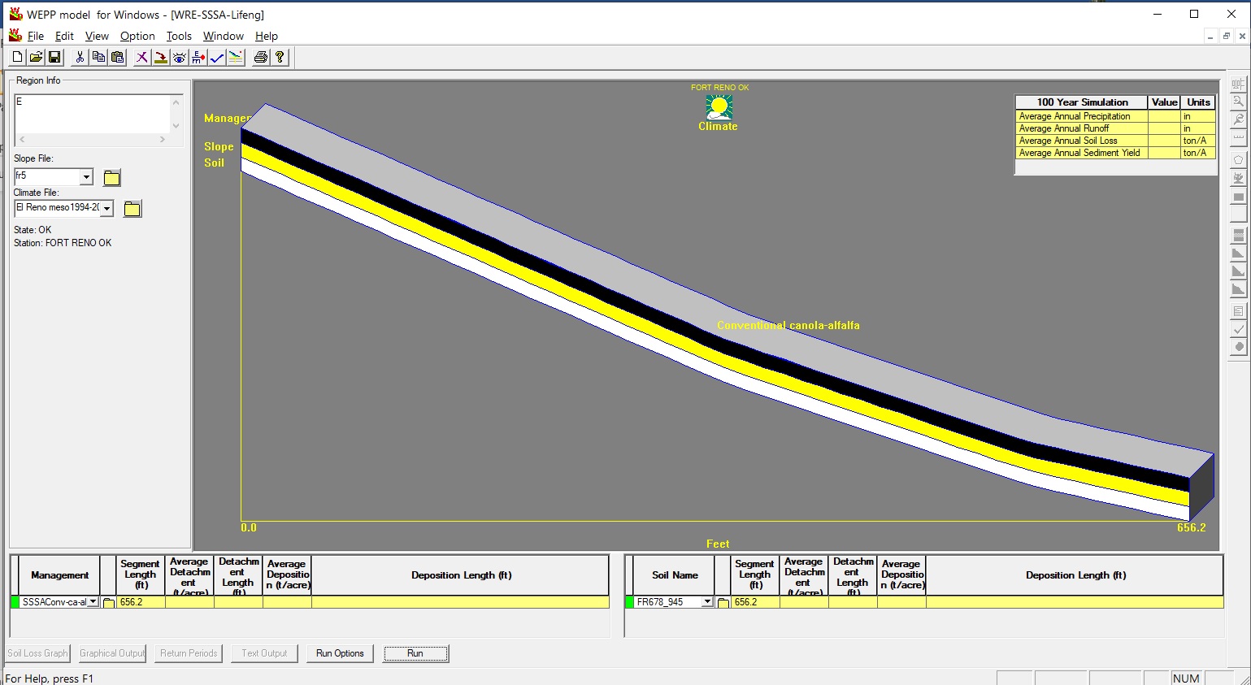Viewport: 1251px width, 685px height.
Task: Click the E/m units toolbar icon
Action: click(198, 57)
